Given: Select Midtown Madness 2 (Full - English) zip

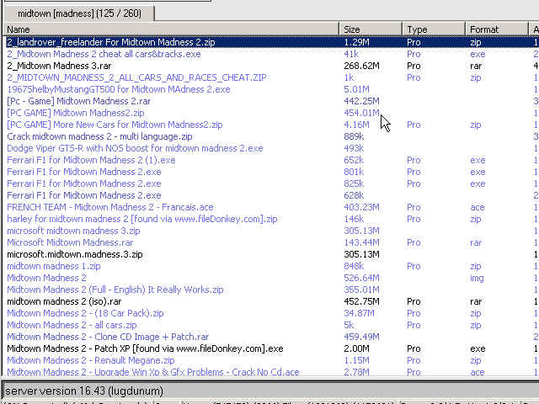Looking at the screenshot, I should coord(115,289).
